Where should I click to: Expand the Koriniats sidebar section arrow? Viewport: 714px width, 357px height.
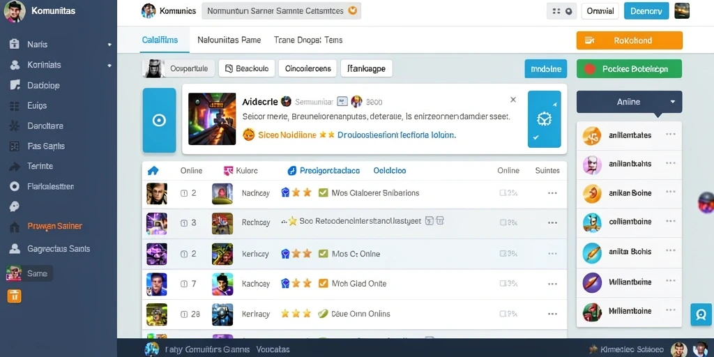(109, 66)
